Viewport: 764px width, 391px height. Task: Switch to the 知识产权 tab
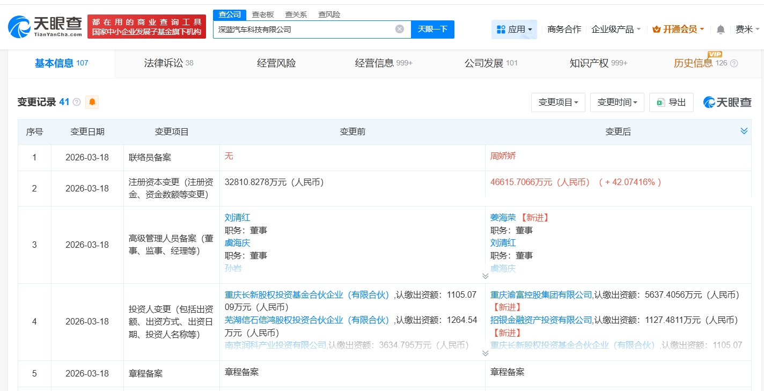coord(598,63)
